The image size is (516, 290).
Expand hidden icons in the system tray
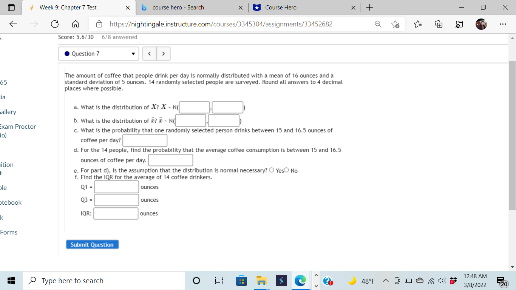point(386,281)
